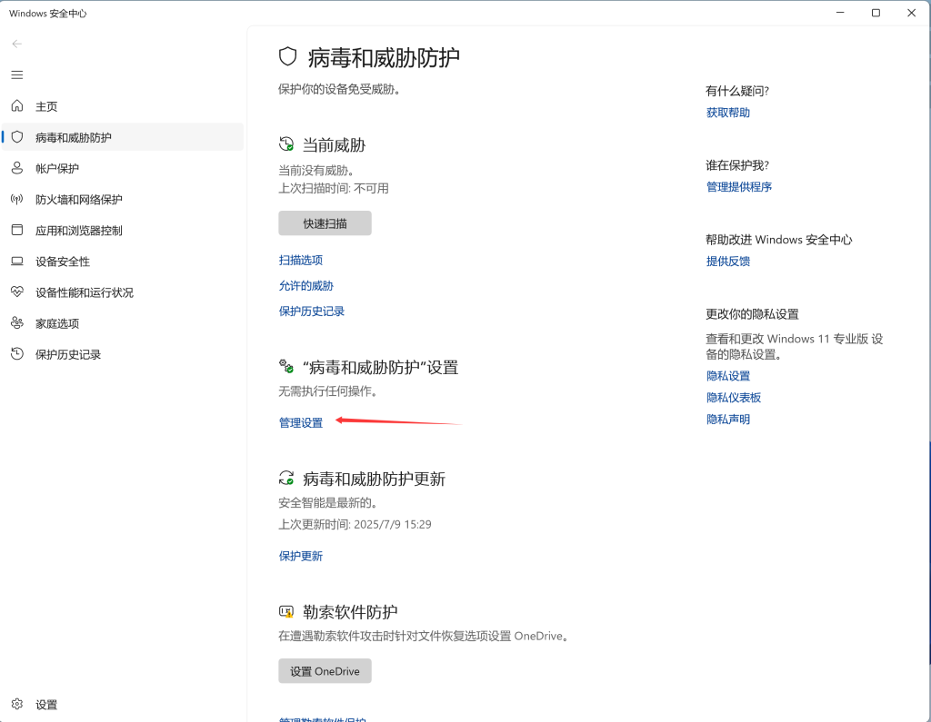Click the 设置 OneDrive button
Image resolution: width=931 pixels, height=722 pixels.
click(325, 671)
